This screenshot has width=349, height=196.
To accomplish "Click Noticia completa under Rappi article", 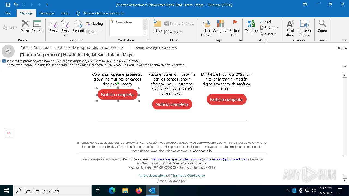I will [x=172, y=104].
